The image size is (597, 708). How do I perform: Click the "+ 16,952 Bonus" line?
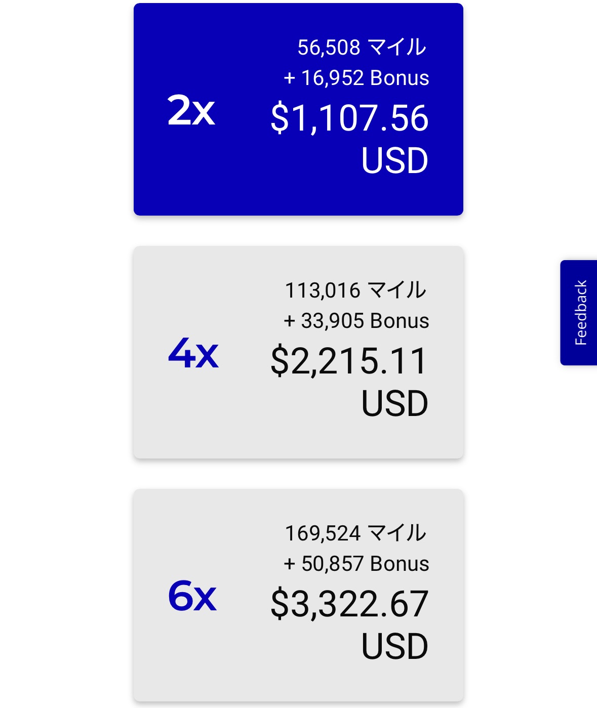(x=356, y=78)
